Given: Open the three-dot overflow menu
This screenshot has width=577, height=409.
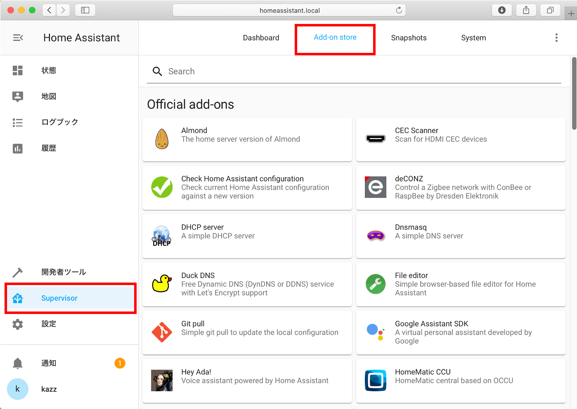Looking at the screenshot, I should point(556,38).
